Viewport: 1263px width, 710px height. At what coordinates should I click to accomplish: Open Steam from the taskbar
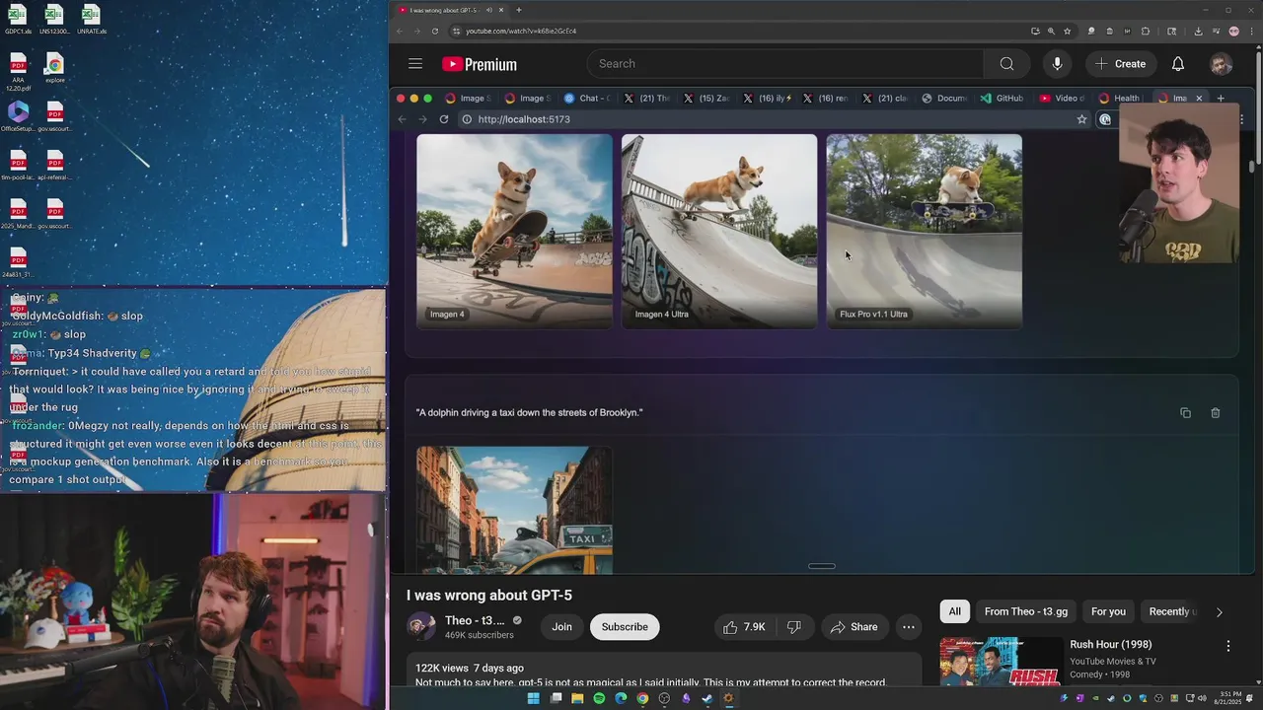[x=707, y=698]
